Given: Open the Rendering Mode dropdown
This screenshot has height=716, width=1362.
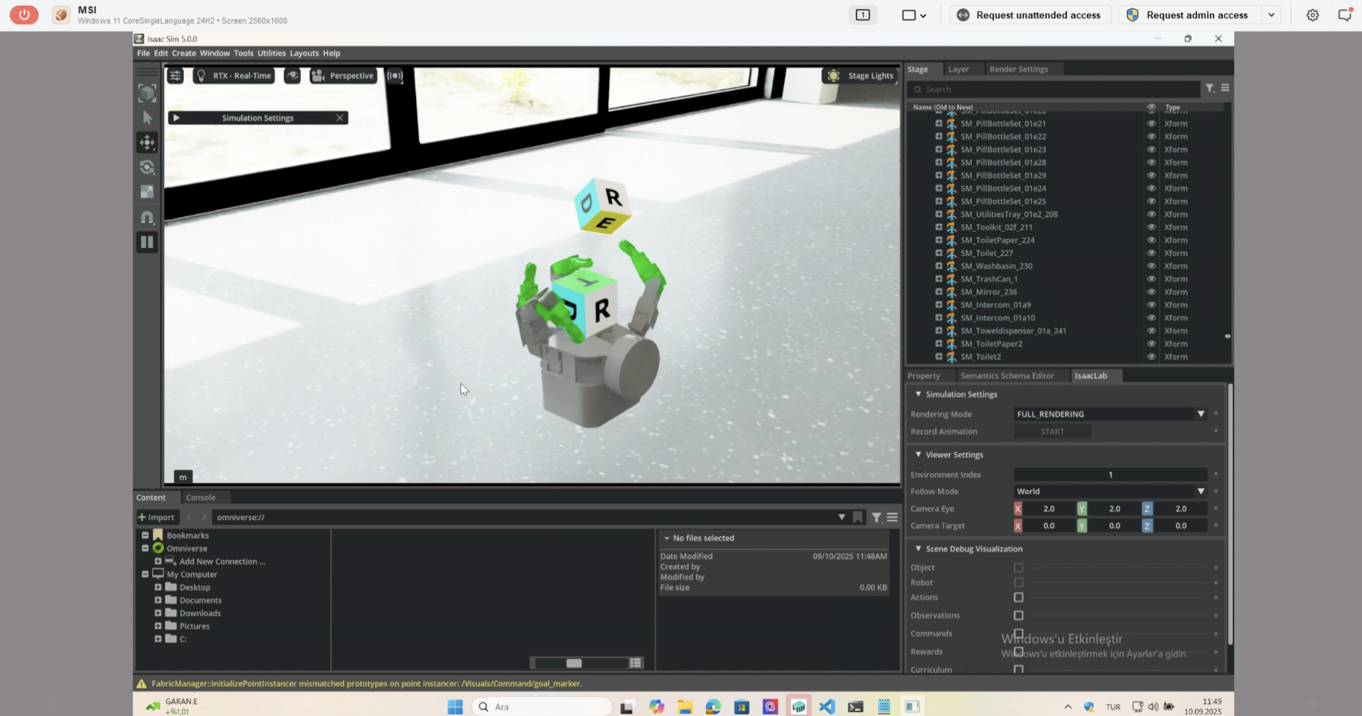Looking at the screenshot, I should coord(1110,414).
